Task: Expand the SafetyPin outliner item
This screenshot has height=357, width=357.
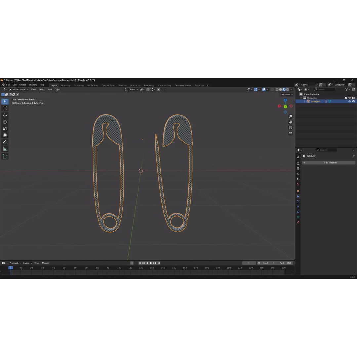Action: 305,101
